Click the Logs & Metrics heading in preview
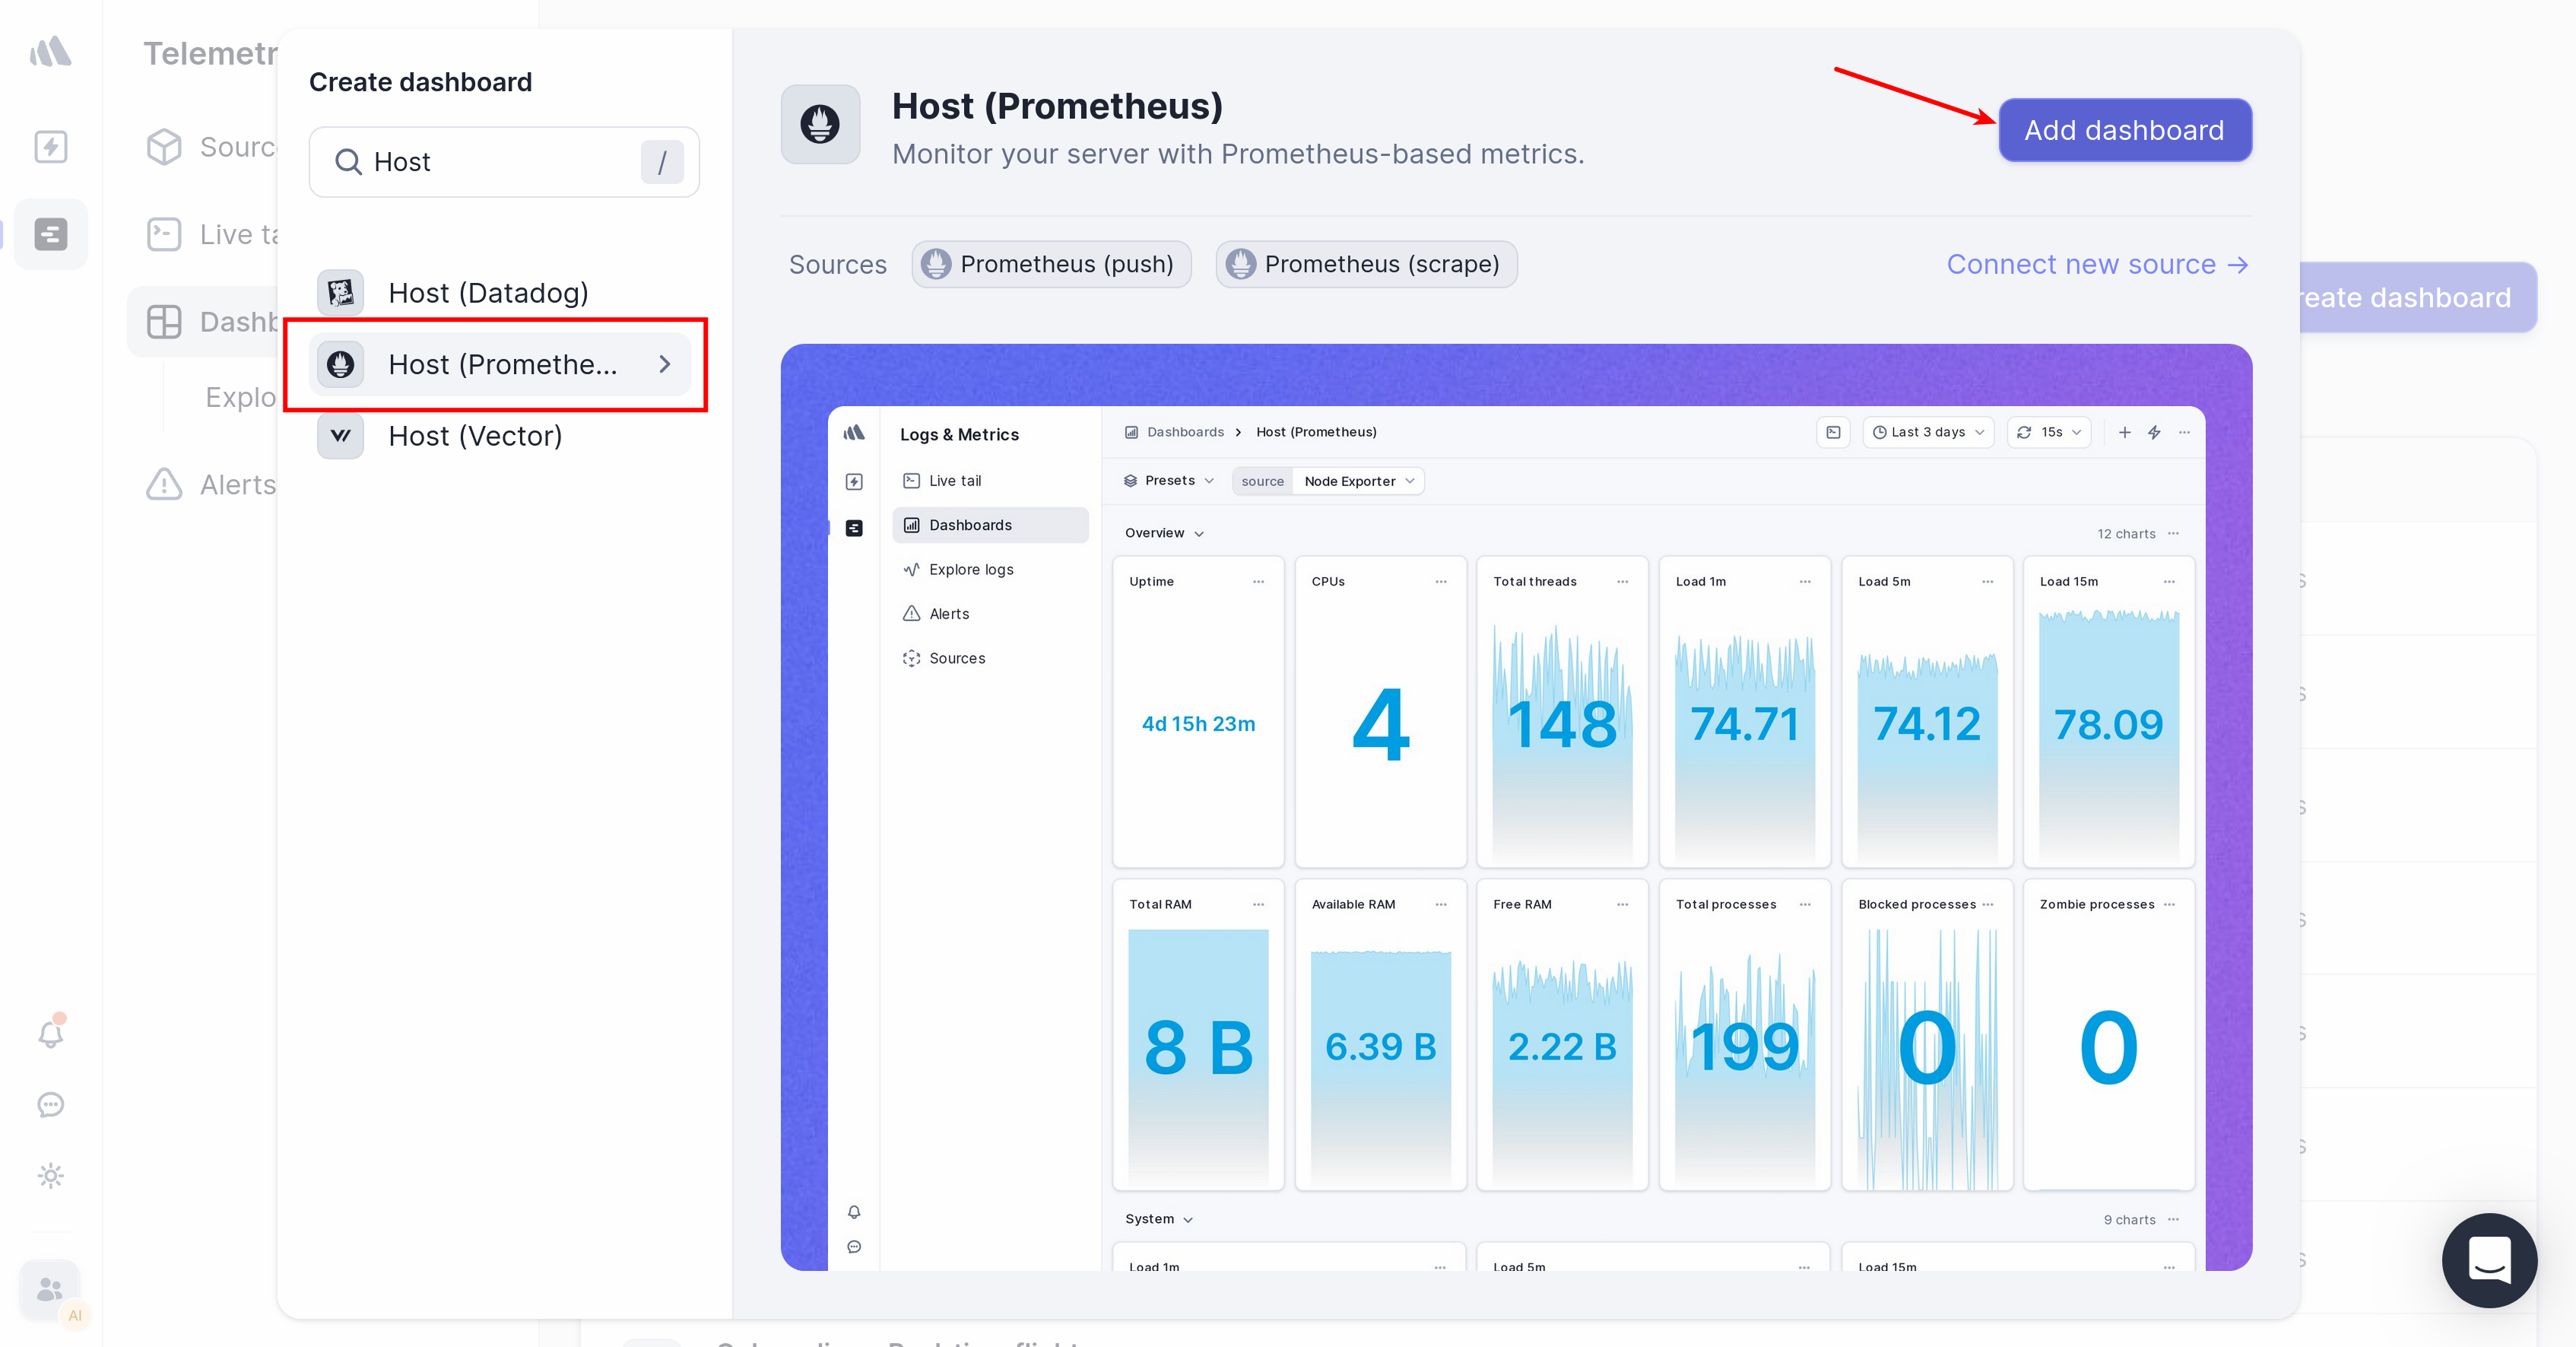The width and height of the screenshot is (2576, 1347). click(x=959, y=434)
